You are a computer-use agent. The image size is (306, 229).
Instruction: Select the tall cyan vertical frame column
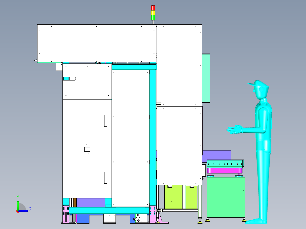click(x=153, y=138)
